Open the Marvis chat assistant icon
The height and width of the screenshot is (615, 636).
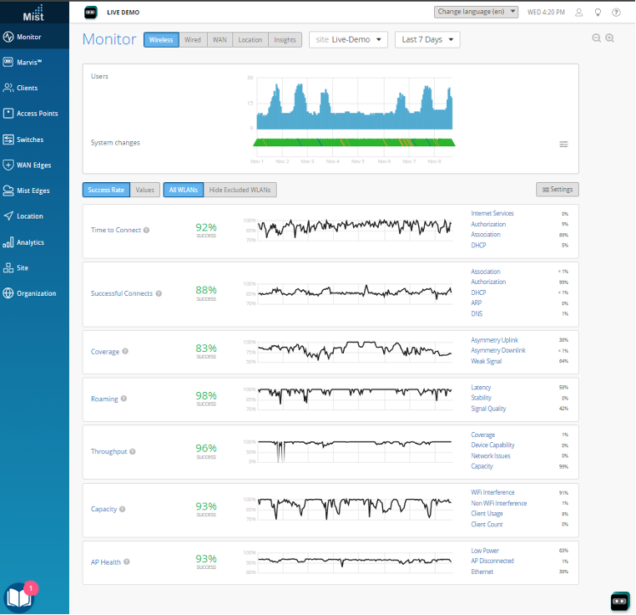(619, 600)
